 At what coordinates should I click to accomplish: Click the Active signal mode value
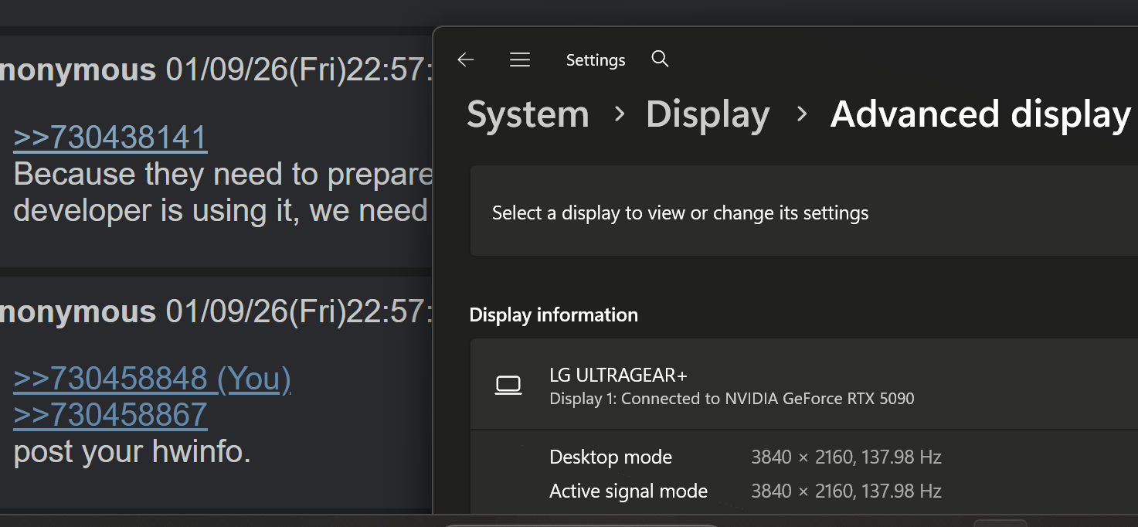click(846, 491)
